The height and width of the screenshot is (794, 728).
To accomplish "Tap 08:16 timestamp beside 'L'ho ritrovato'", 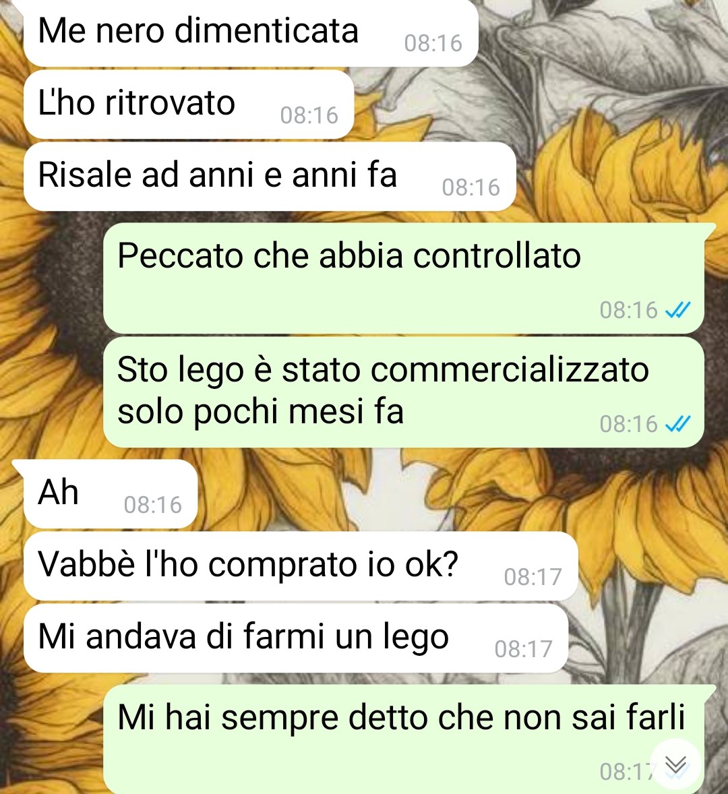I will (x=309, y=115).
